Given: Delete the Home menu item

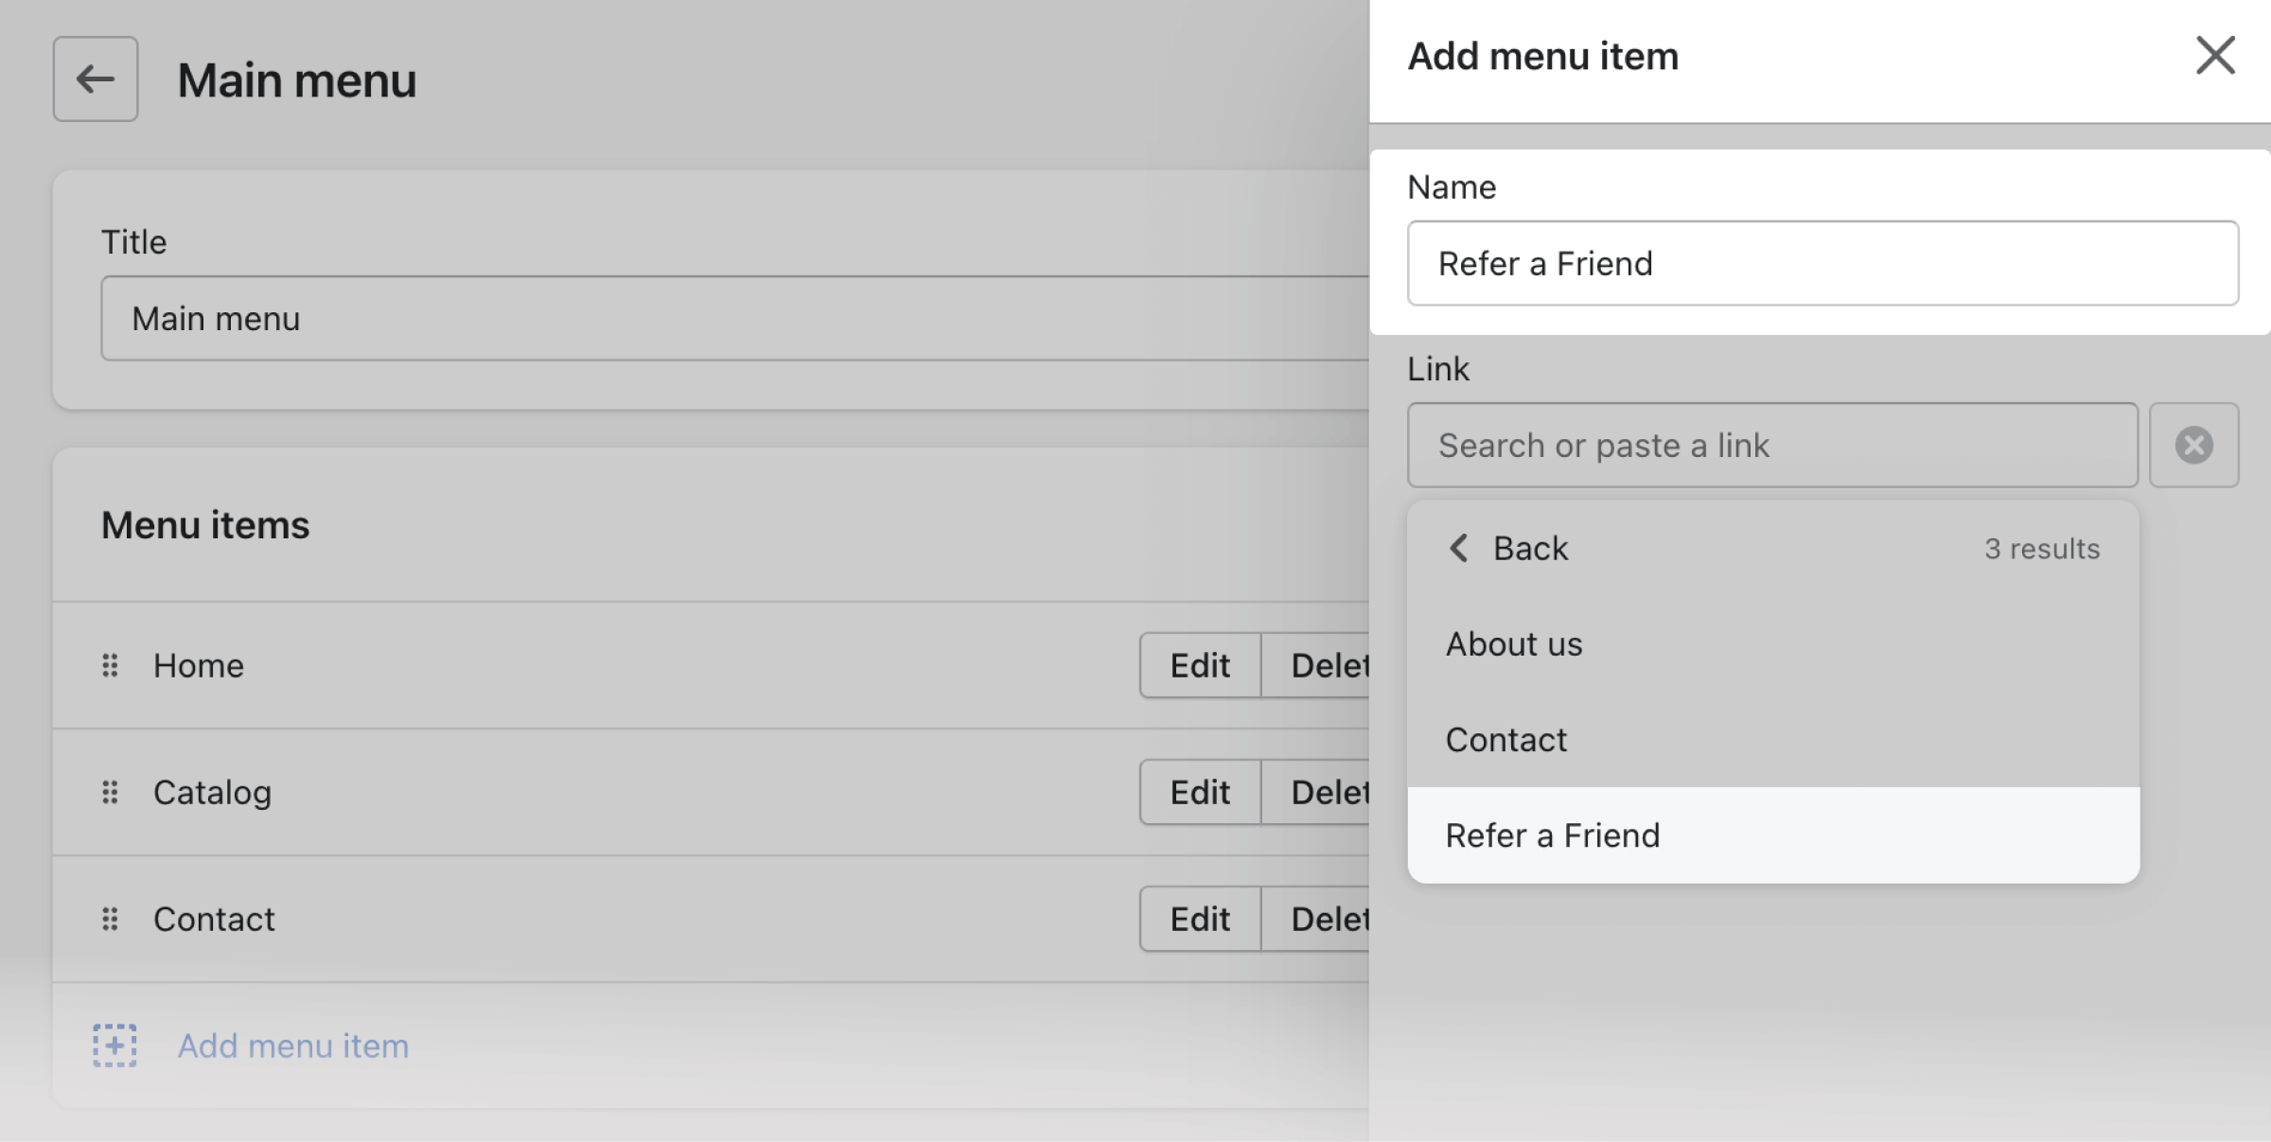Looking at the screenshot, I should point(1315,666).
